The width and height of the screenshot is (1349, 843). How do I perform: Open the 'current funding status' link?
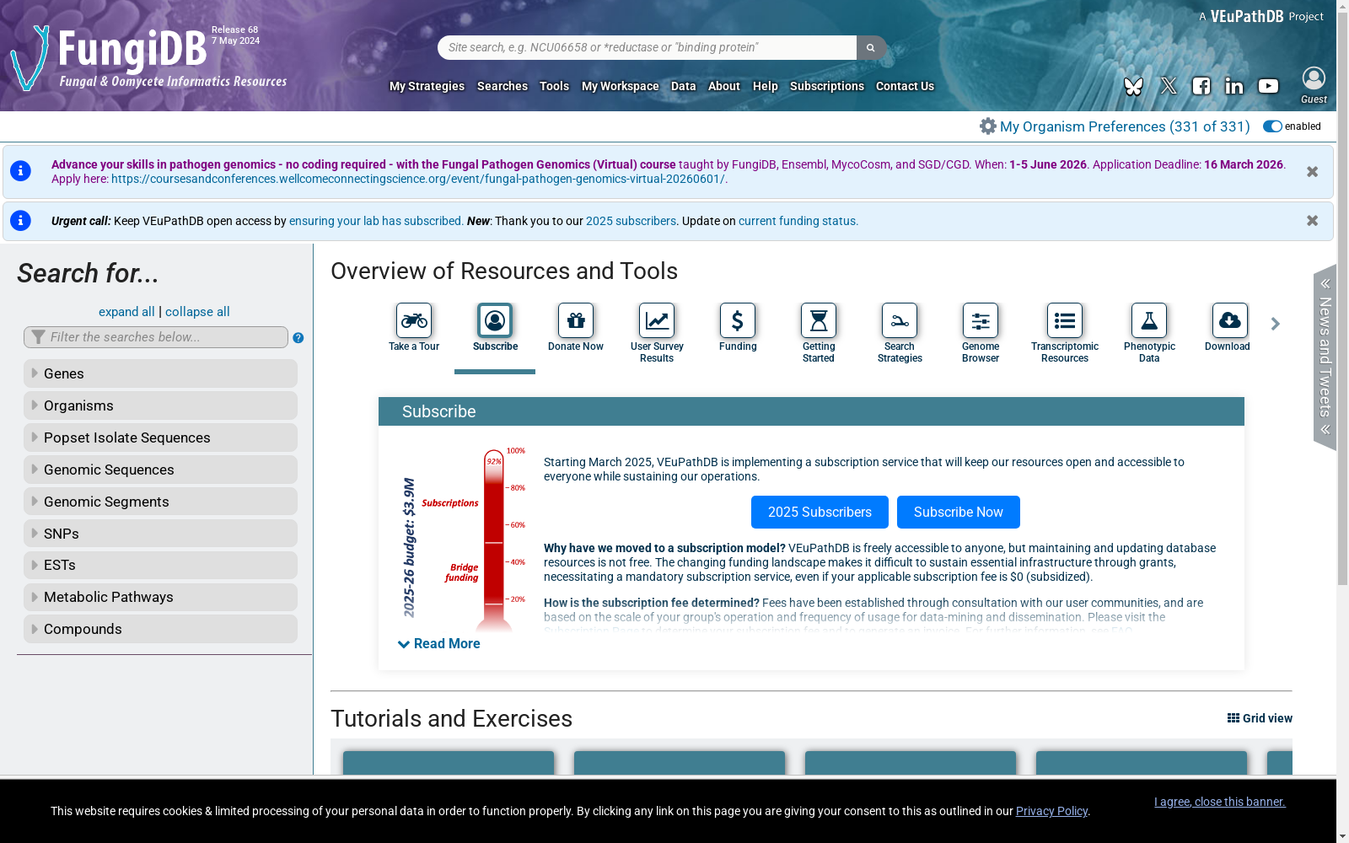point(798,221)
